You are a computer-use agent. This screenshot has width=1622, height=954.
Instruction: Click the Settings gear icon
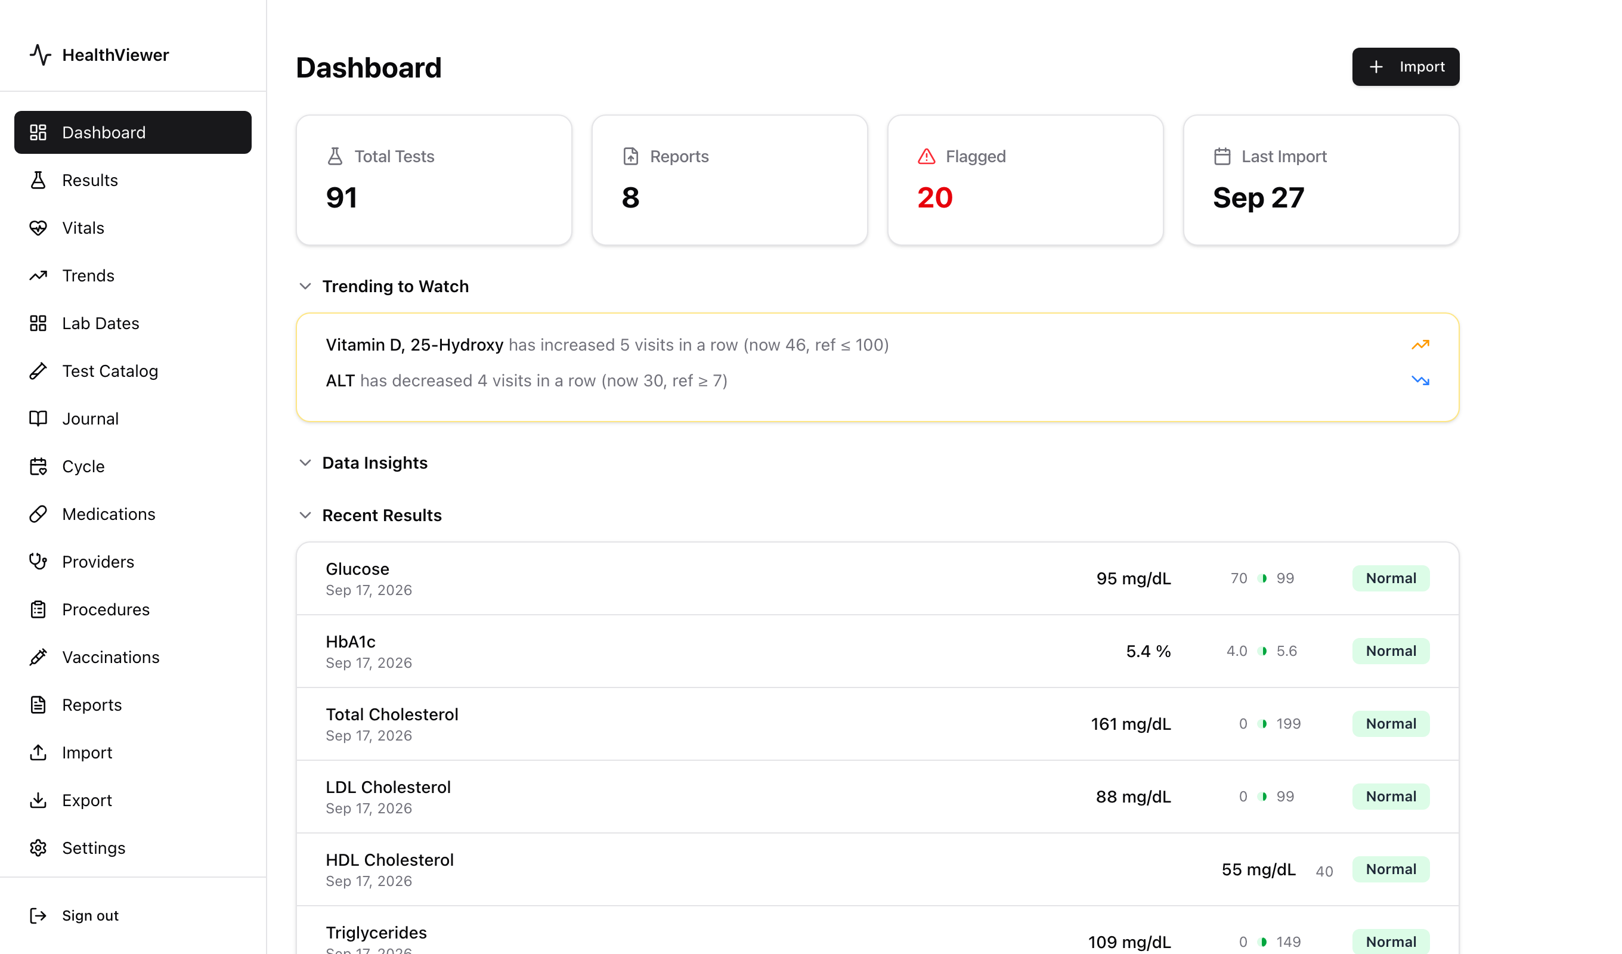[x=38, y=847]
